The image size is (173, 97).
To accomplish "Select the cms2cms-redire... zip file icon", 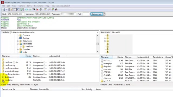I will pos(3,68).
